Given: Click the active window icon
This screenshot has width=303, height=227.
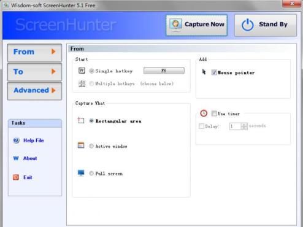Looking at the screenshot, I should [x=81, y=145].
